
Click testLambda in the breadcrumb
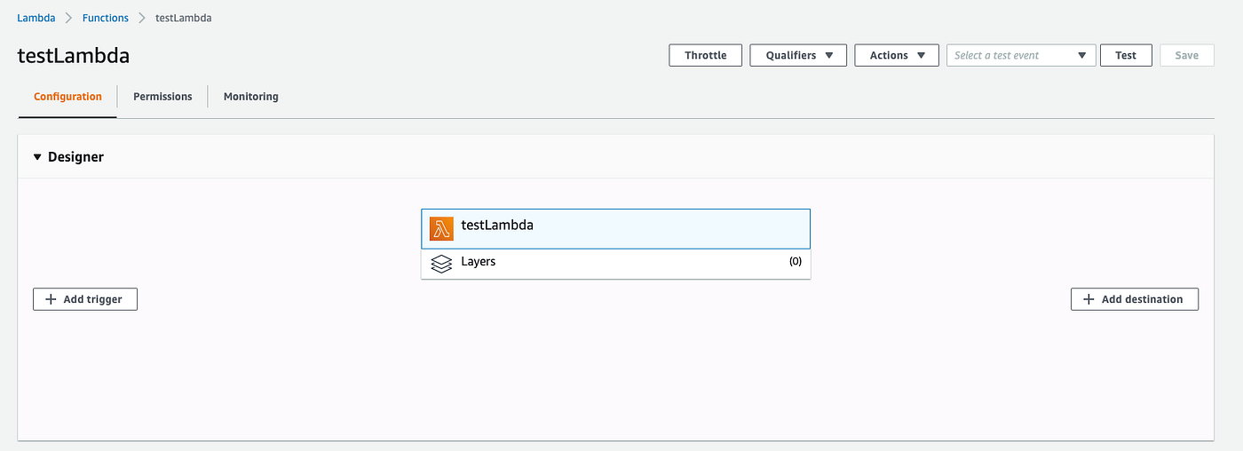(x=184, y=18)
